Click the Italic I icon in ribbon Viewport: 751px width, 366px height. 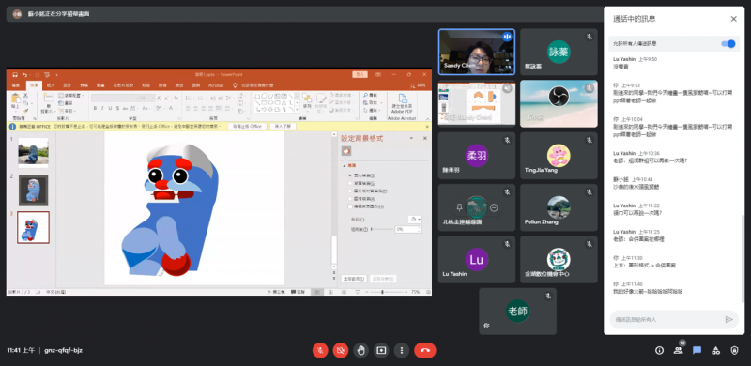tap(102, 108)
